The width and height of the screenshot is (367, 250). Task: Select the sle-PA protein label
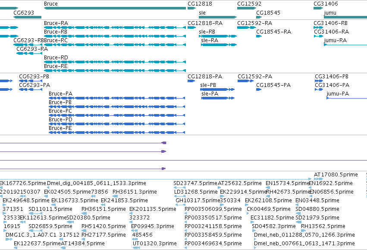click(x=210, y=94)
